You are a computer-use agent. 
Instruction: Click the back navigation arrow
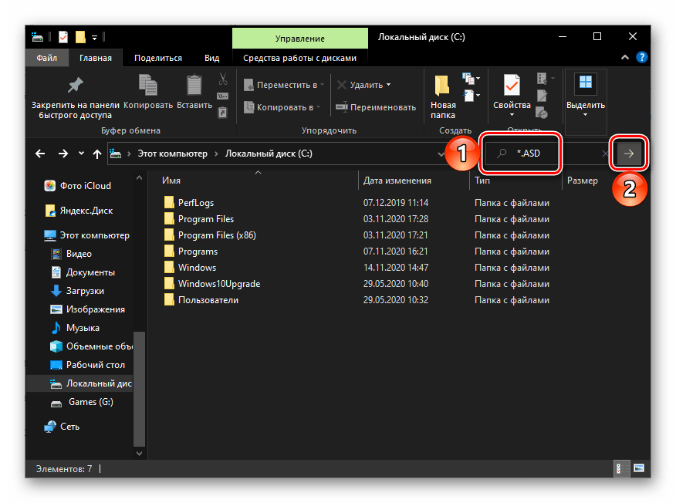point(41,154)
